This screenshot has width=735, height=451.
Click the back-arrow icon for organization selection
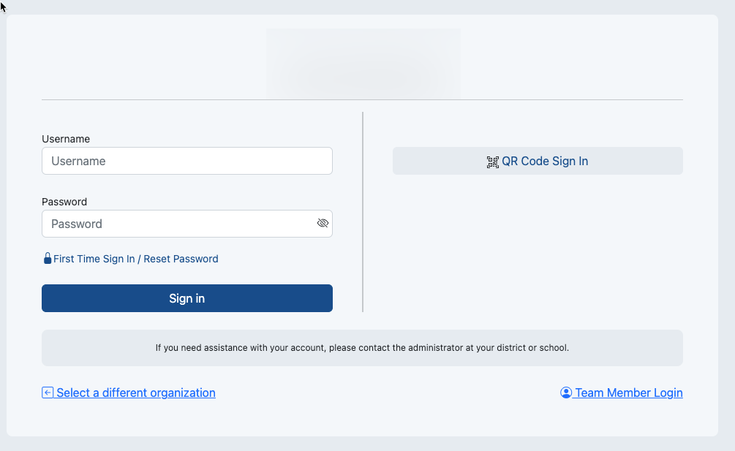click(x=48, y=393)
